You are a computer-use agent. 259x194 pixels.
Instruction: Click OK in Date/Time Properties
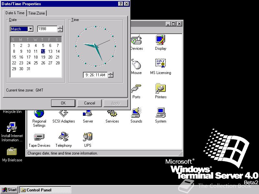coord(63,103)
